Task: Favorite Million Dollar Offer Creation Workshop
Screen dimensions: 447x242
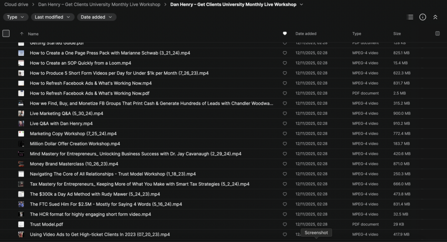Action: point(285,144)
